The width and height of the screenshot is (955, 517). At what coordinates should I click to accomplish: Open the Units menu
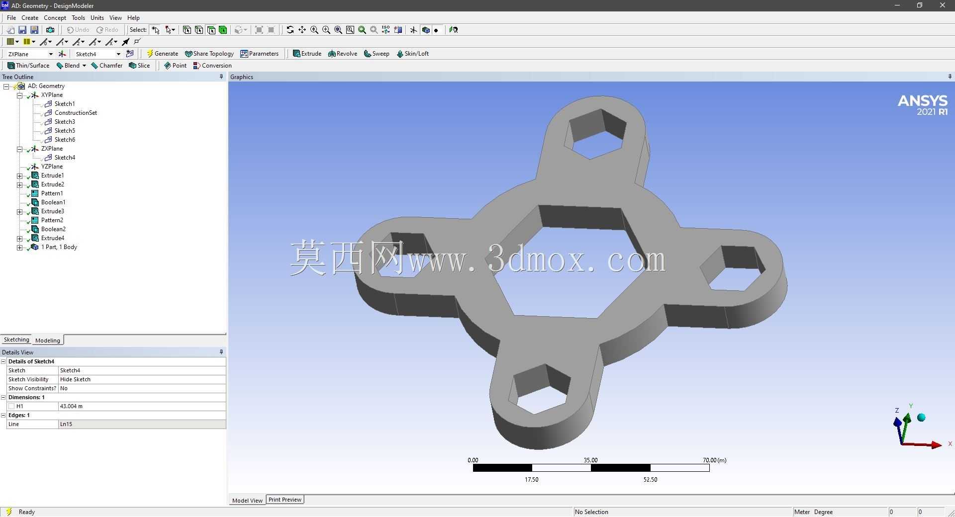click(x=97, y=18)
